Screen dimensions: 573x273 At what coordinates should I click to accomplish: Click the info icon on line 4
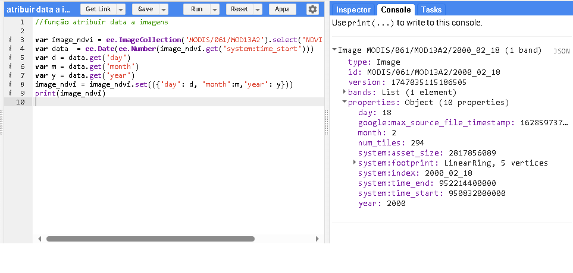[11, 49]
